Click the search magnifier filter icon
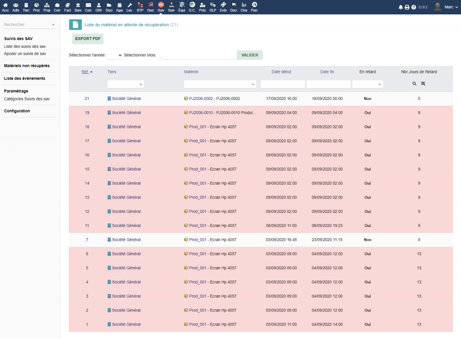 pos(414,84)
